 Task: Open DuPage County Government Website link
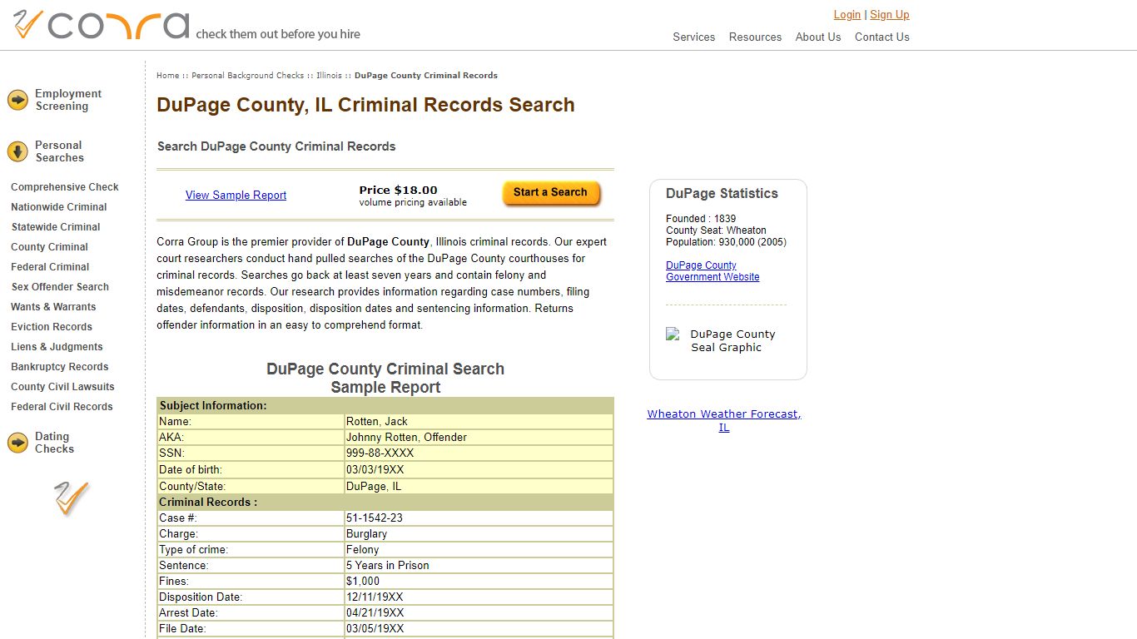pos(712,271)
